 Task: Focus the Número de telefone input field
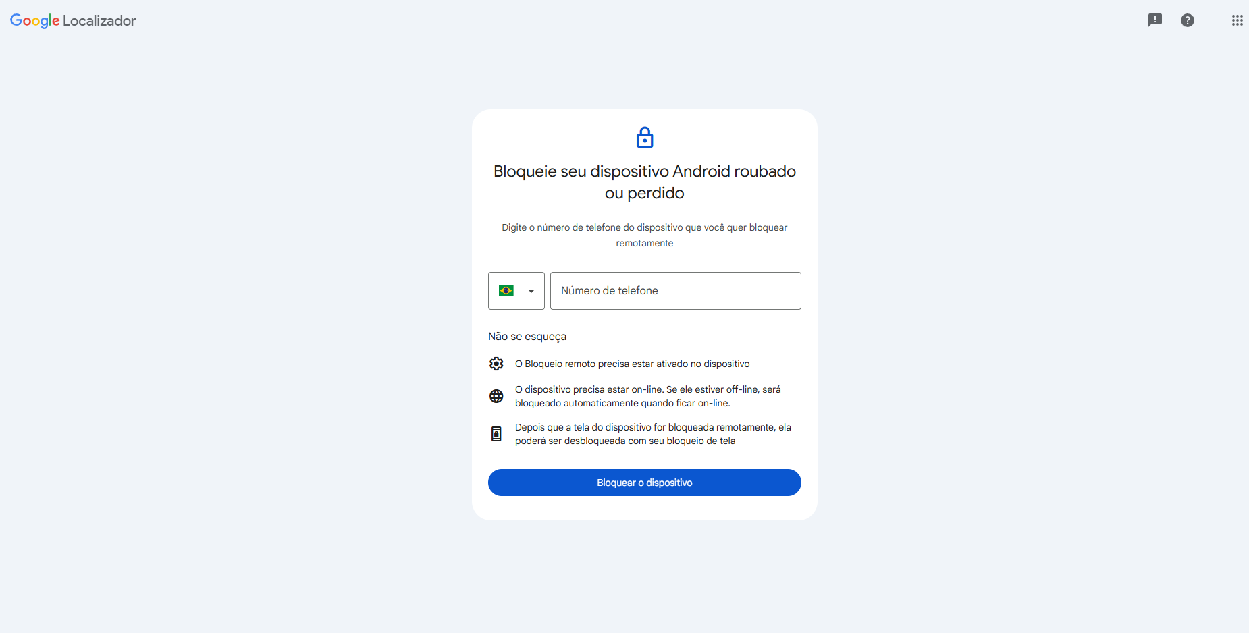675,291
